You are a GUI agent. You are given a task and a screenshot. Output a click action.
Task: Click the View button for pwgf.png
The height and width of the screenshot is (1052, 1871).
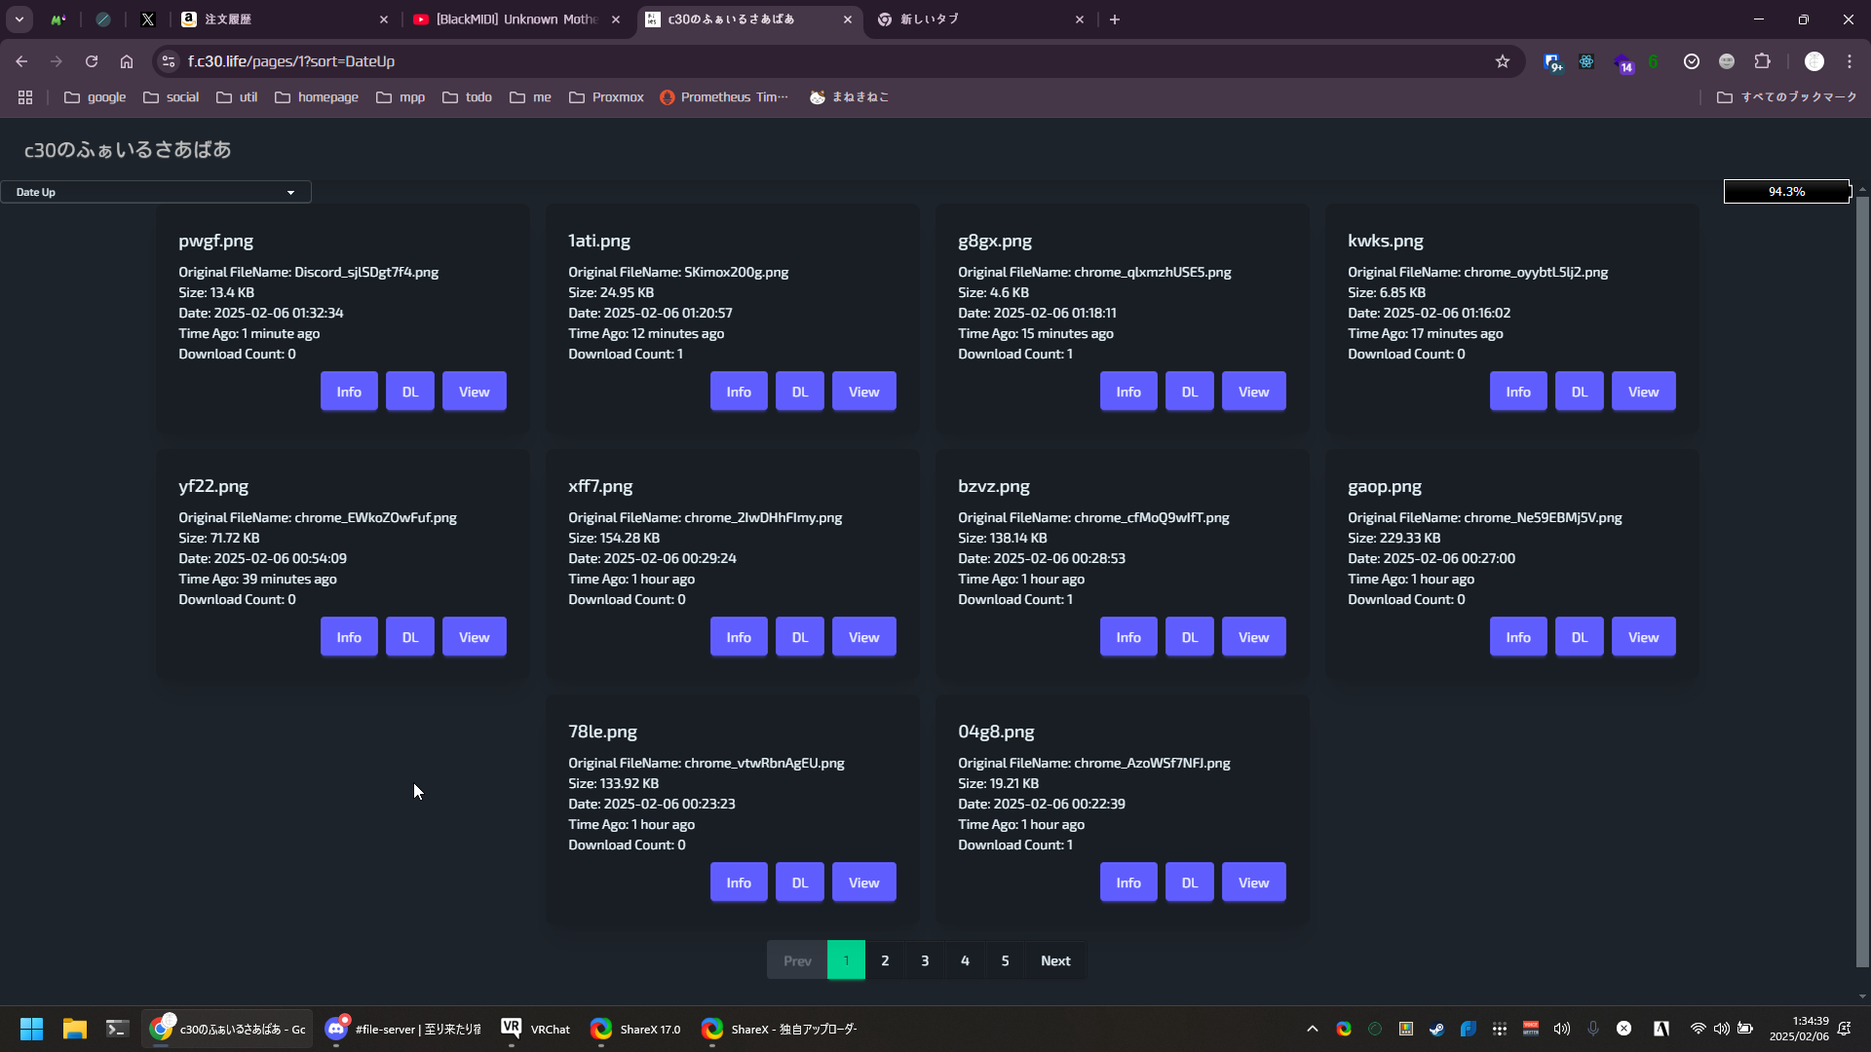tap(474, 392)
